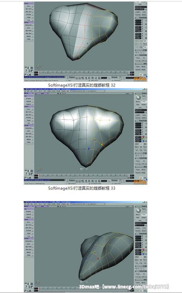Open the construction mode dropdown in image 33
182x293 pixels.
click(x=79, y=91)
